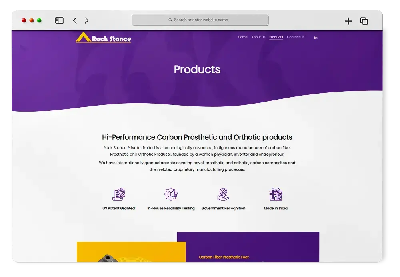Toggle the browser sidebar icon
Image resolution: width=400 pixels, height=277 pixels.
pos(59,20)
